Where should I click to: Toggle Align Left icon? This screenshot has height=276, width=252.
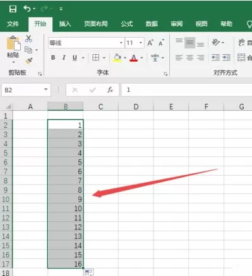click(179, 57)
